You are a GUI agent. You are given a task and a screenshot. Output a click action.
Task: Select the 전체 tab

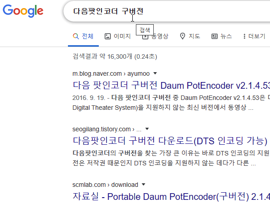click(x=83, y=36)
